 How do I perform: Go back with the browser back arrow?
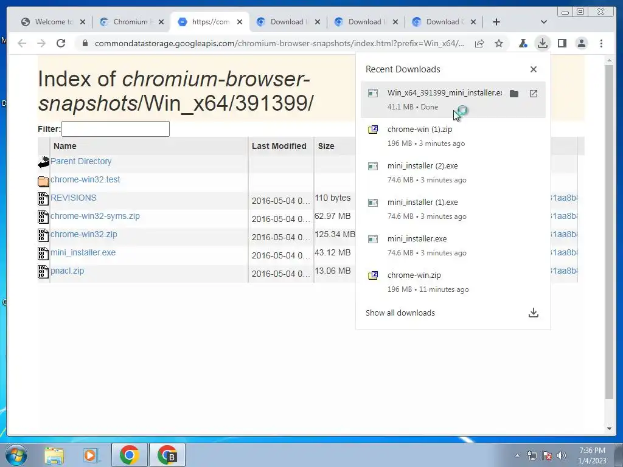coord(23,43)
